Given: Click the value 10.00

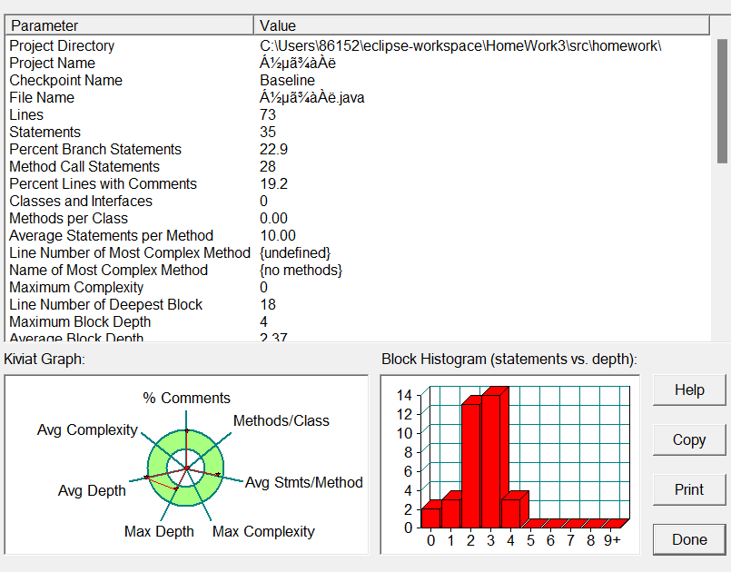Looking at the screenshot, I should pyautogui.click(x=277, y=235).
